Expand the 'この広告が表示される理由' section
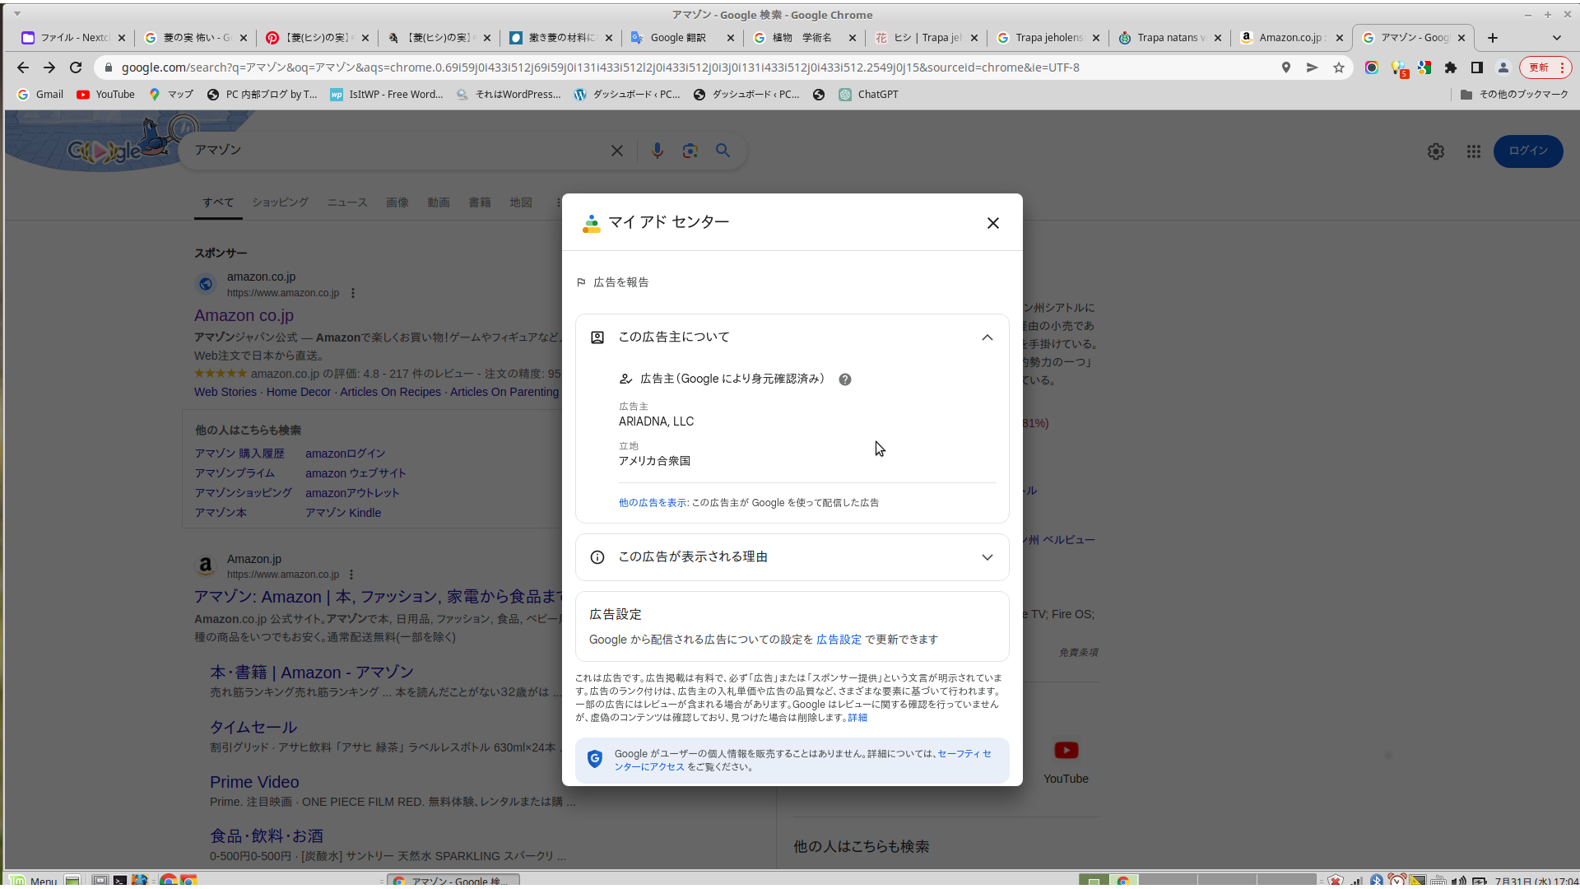The width and height of the screenshot is (1580, 889). pos(987,557)
